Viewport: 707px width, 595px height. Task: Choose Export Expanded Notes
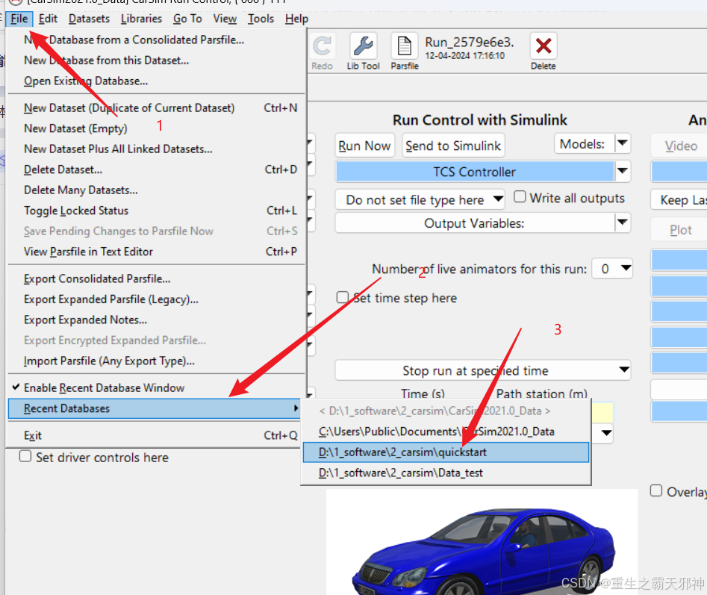click(x=156, y=320)
